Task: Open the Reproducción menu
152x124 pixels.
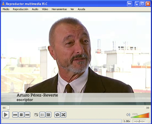Action: pyautogui.click(x=21, y=9)
